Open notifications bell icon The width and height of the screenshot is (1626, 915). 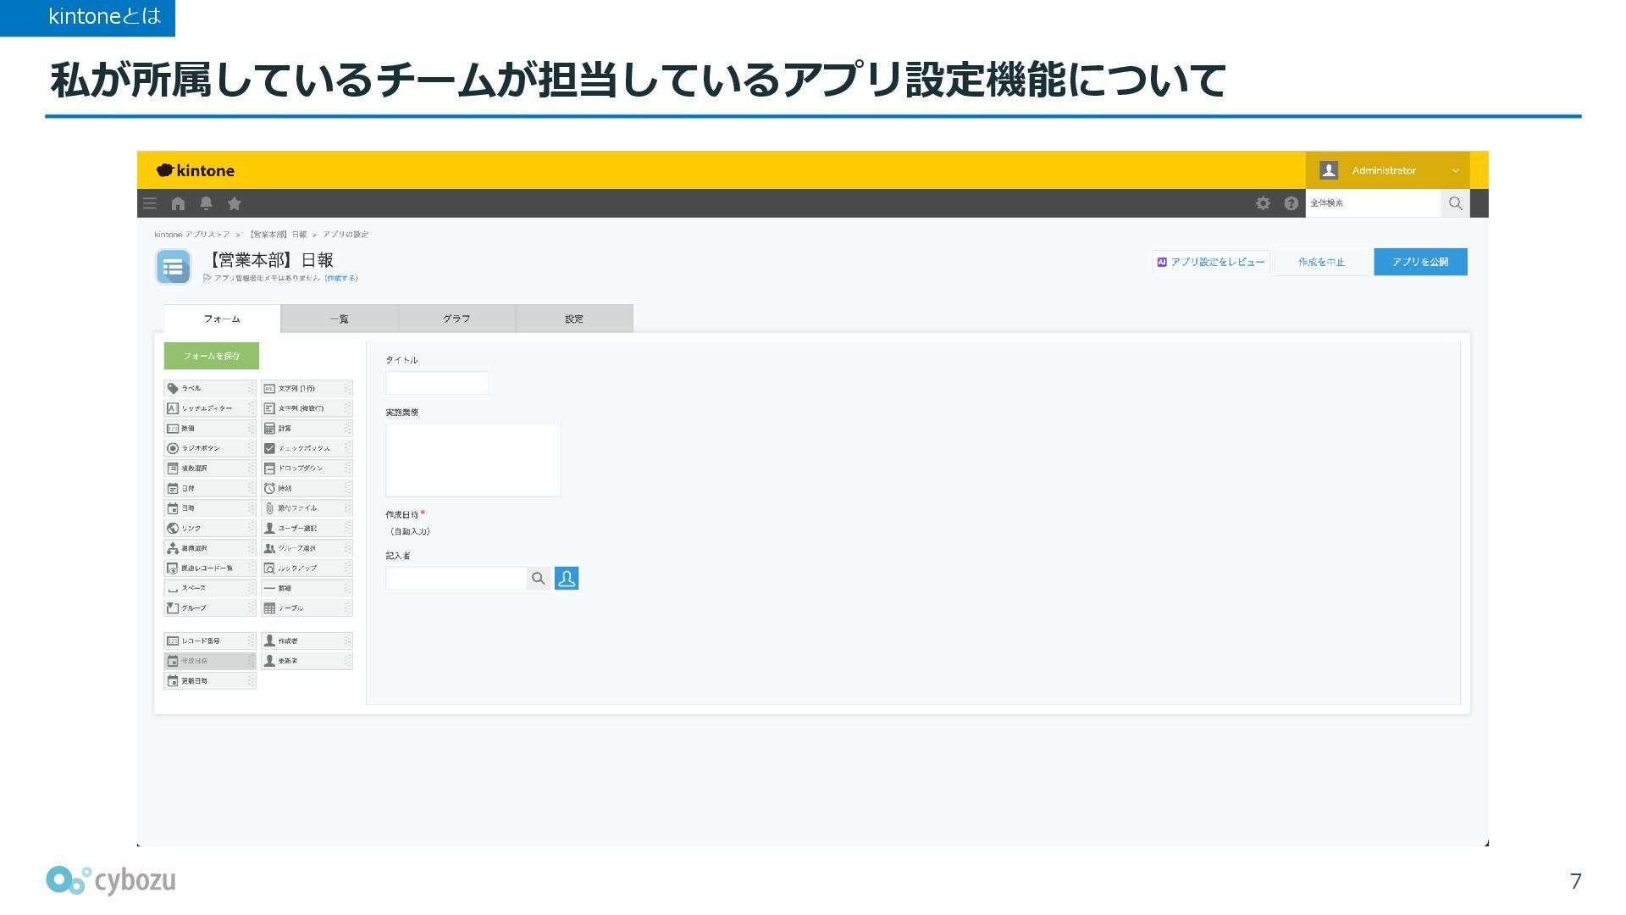pos(206,203)
